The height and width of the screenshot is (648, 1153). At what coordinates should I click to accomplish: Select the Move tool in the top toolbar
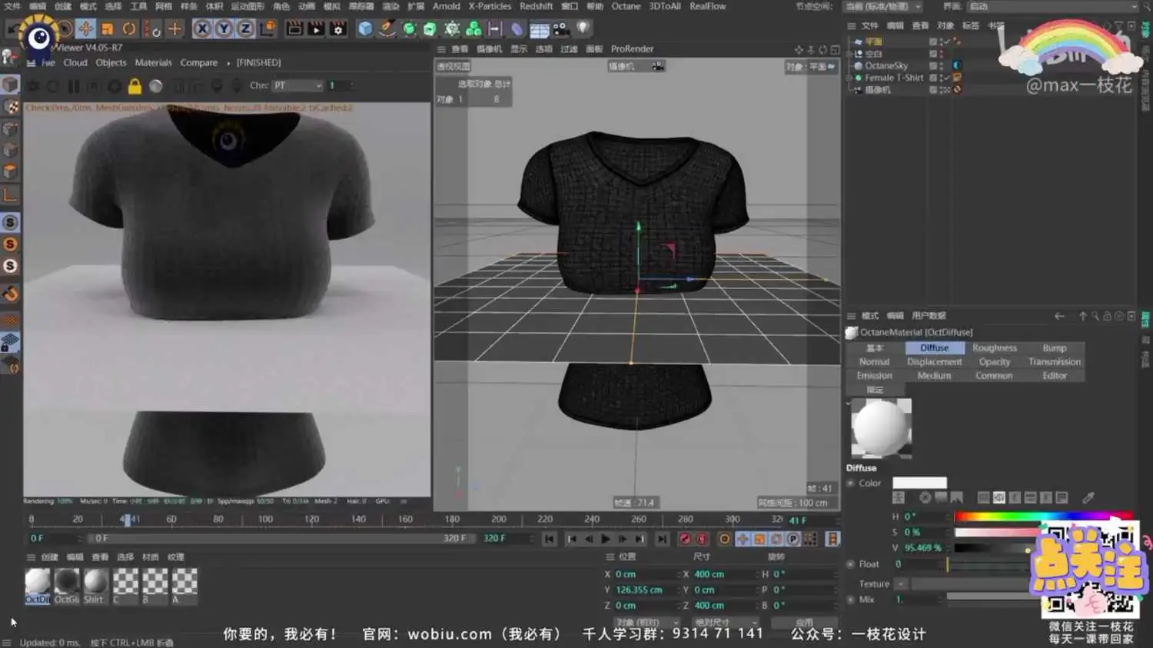[85, 28]
